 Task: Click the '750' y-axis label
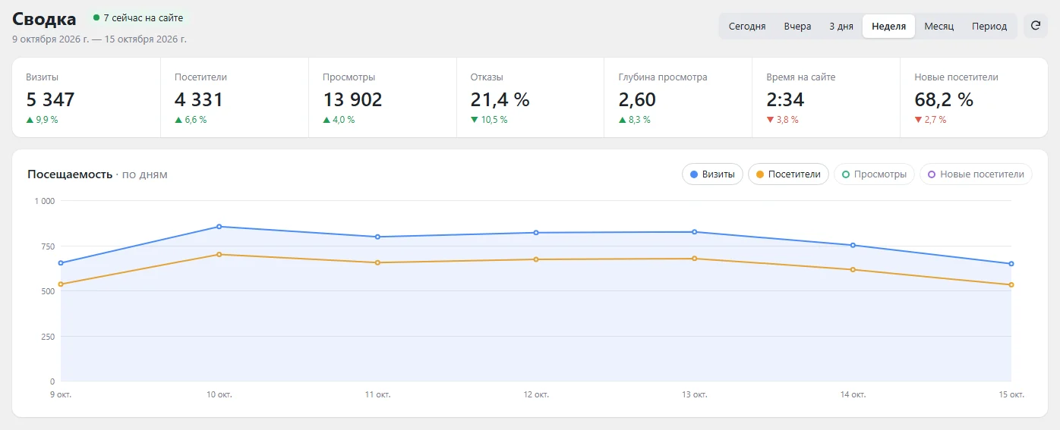tap(47, 246)
